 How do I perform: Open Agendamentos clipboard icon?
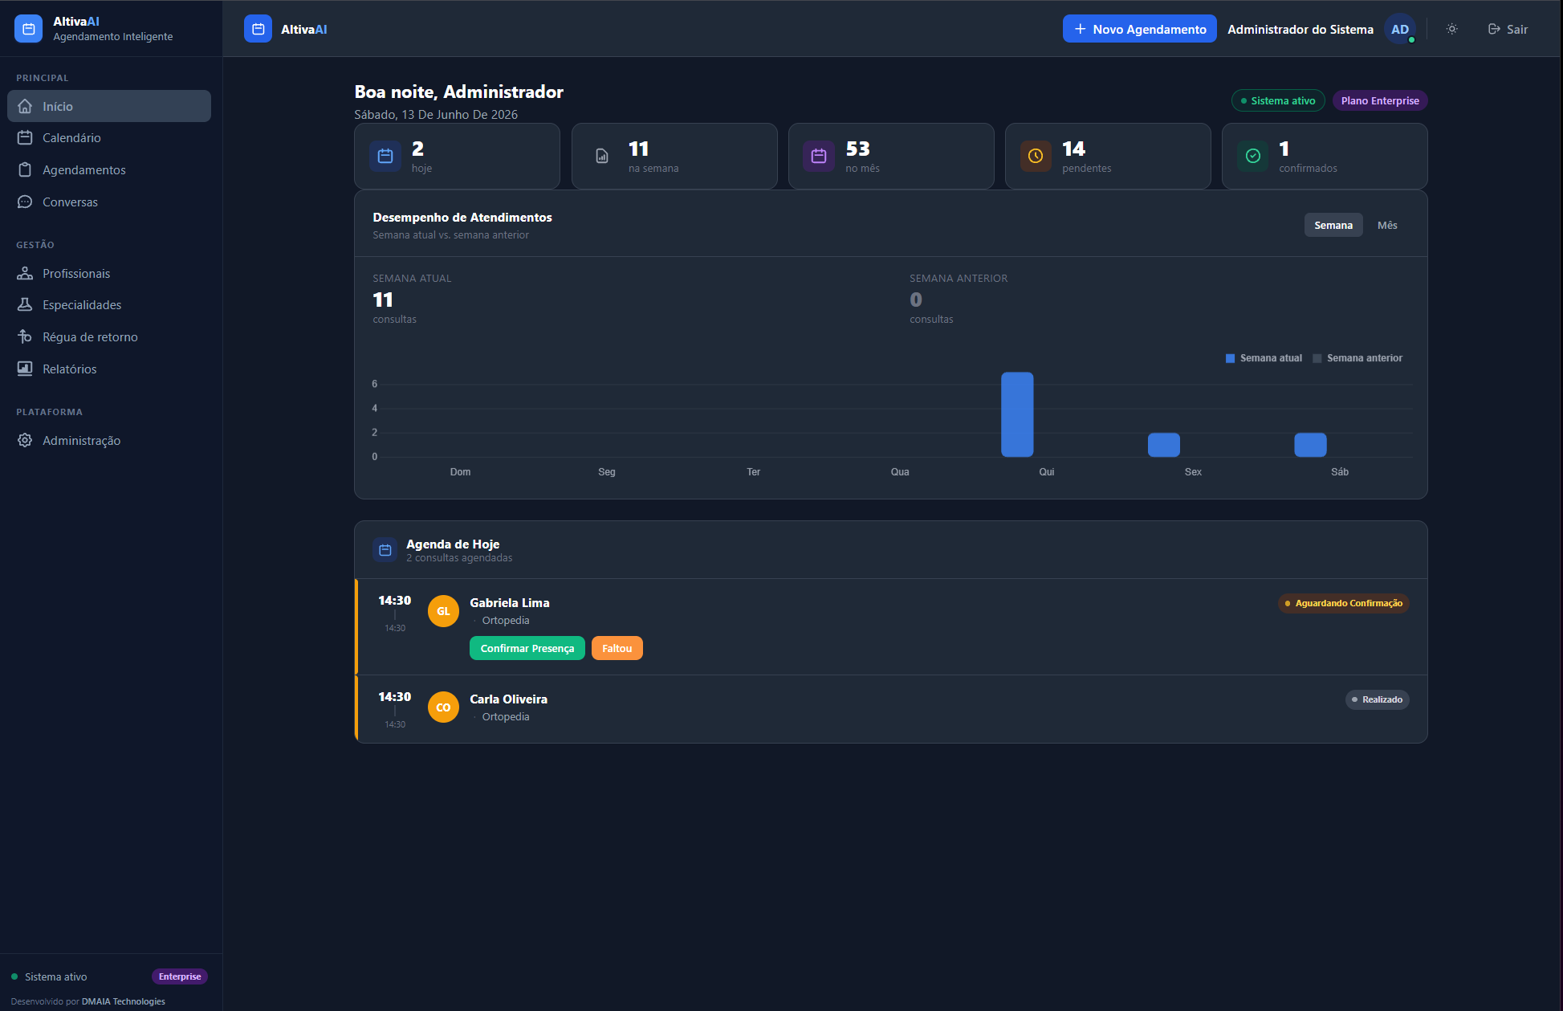(x=25, y=170)
